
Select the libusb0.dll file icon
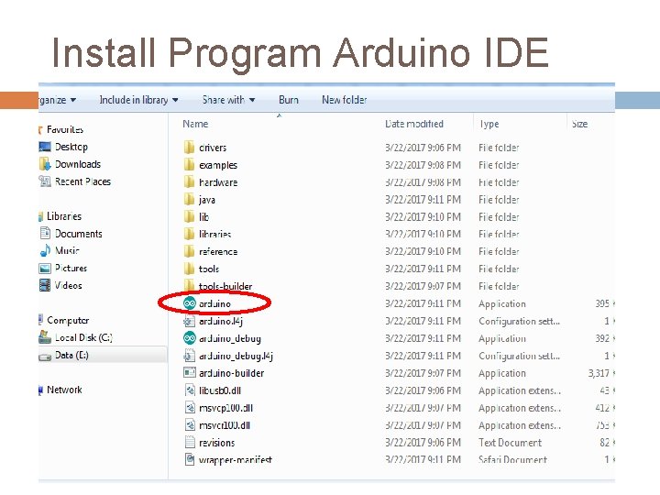pos(190,390)
